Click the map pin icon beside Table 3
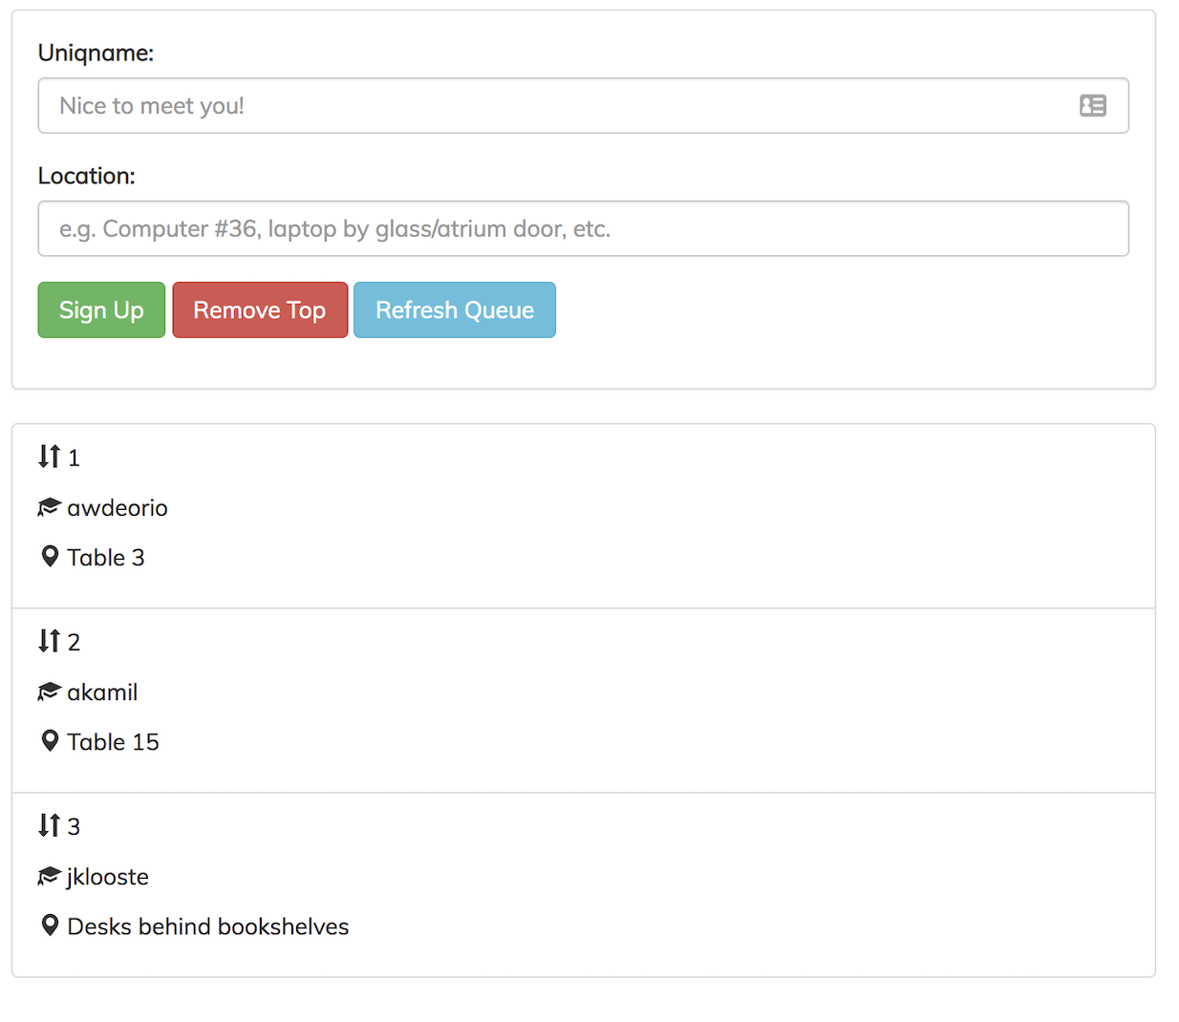The image size is (1179, 1022). (x=51, y=557)
